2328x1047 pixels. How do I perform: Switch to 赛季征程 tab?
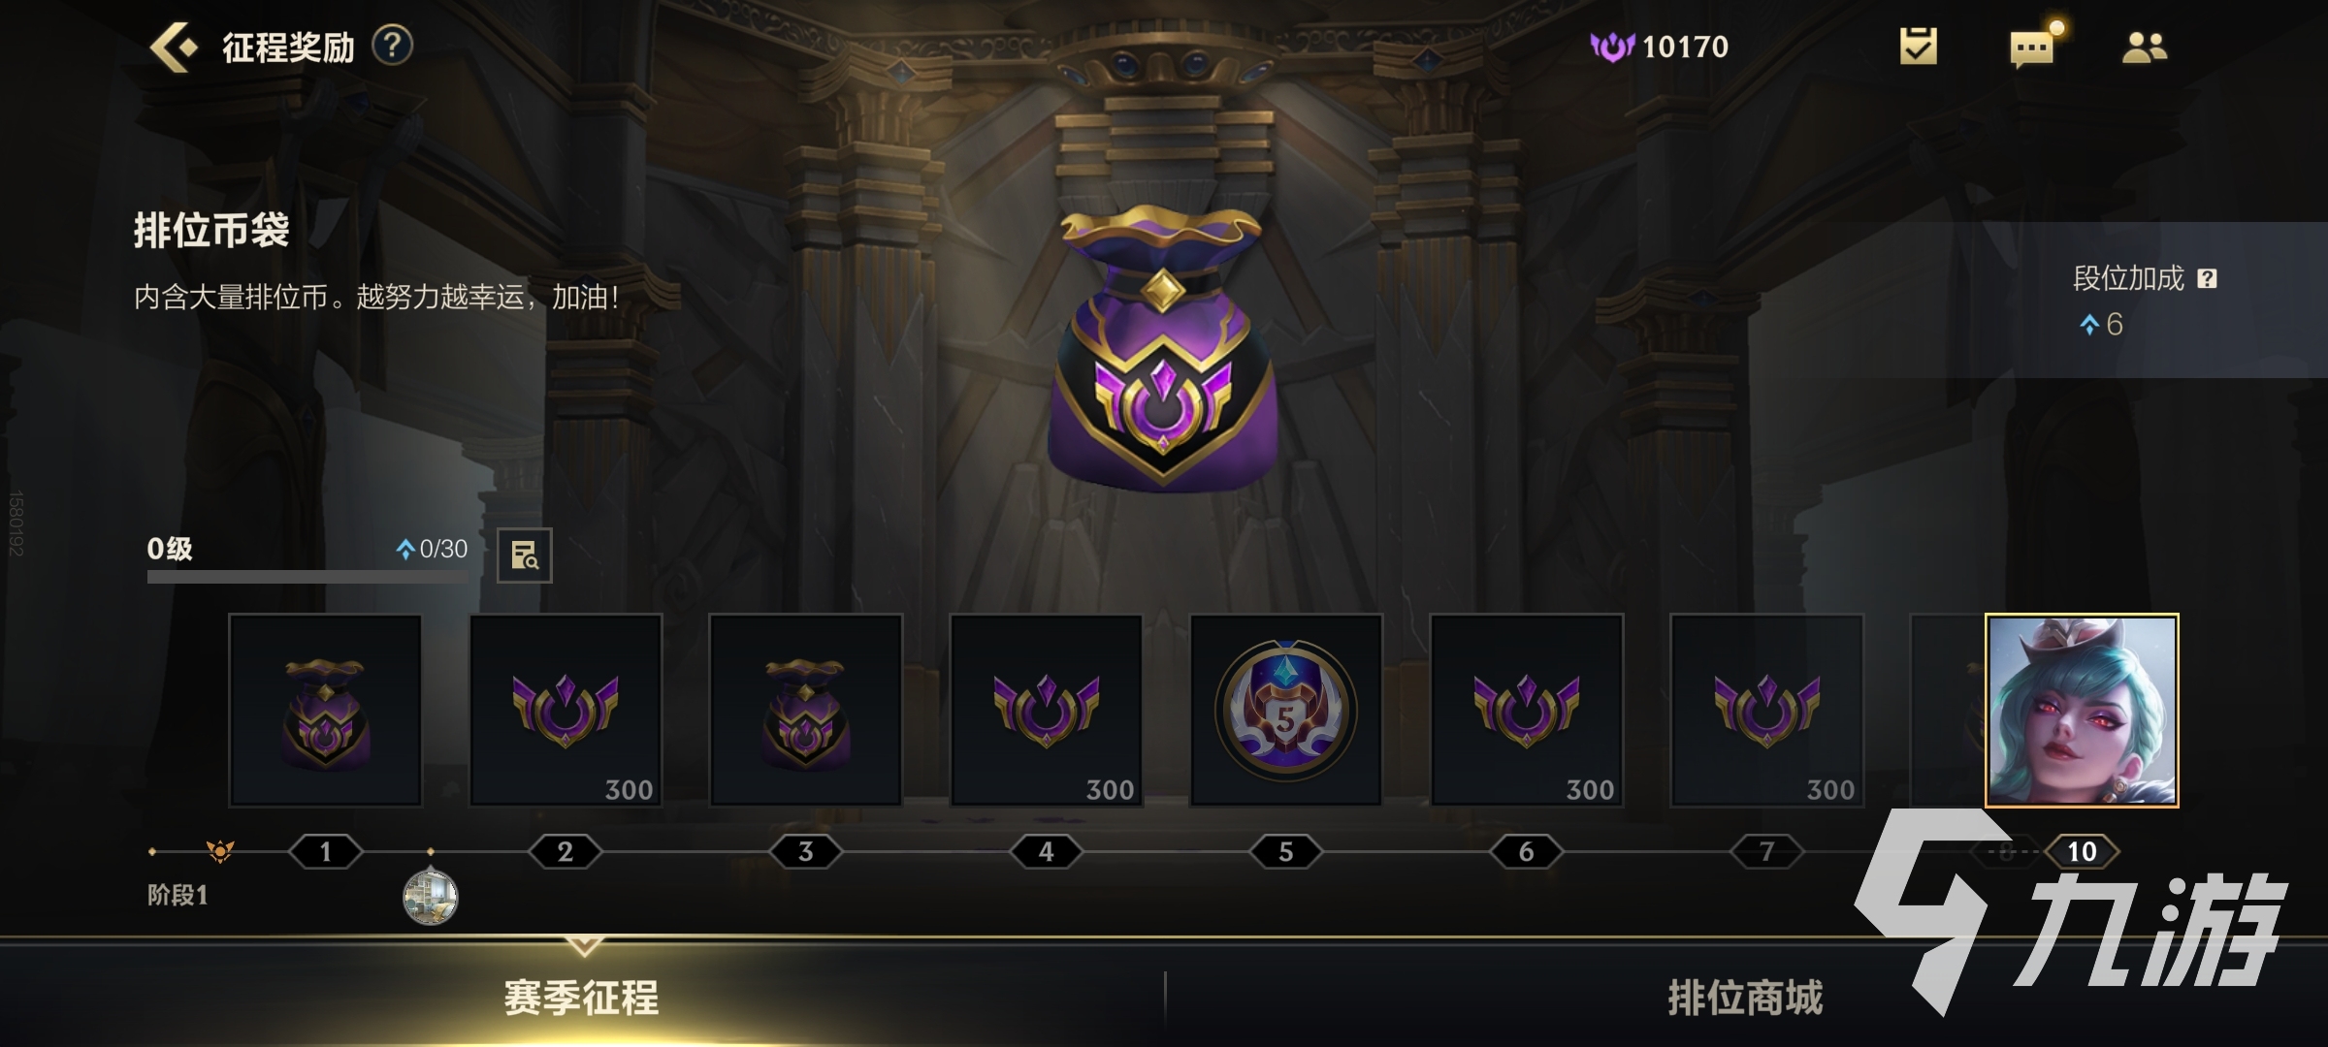coord(581,998)
